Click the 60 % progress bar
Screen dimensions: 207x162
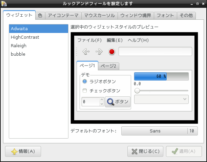click(x=161, y=76)
